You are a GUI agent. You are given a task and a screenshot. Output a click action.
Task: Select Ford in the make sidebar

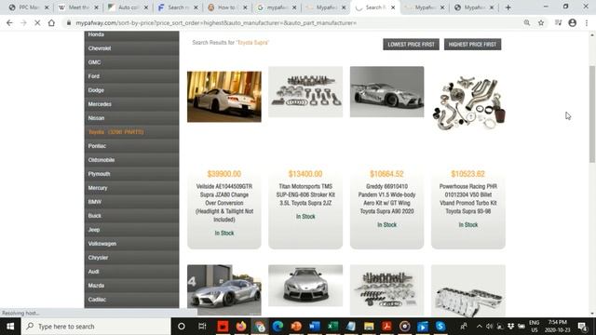(x=131, y=76)
